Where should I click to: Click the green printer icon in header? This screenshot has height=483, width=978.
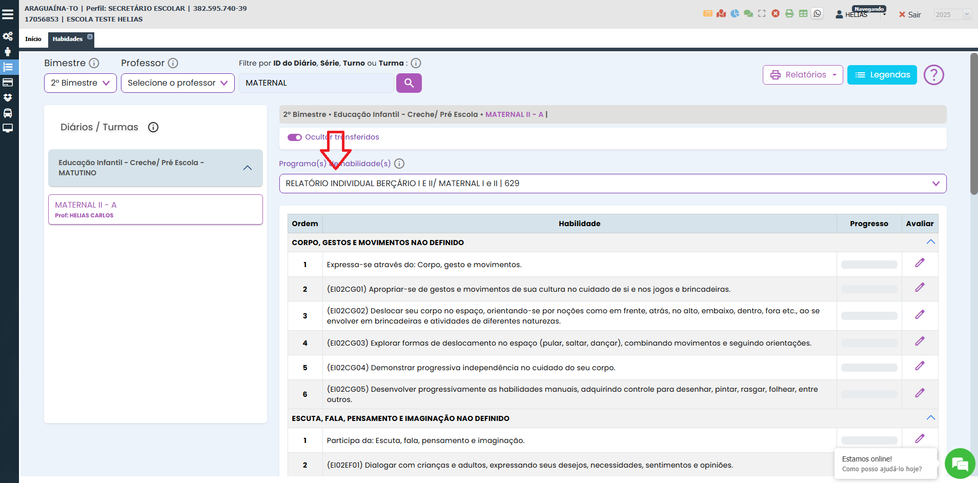pos(789,14)
